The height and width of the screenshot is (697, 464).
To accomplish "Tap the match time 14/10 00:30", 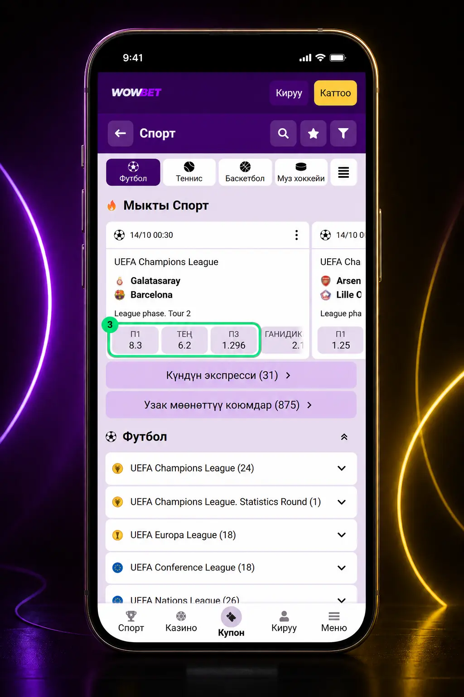I will click(x=151, y=235).
